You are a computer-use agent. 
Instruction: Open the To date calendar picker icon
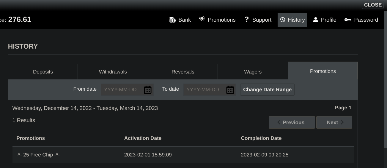[x=230, y=90]
